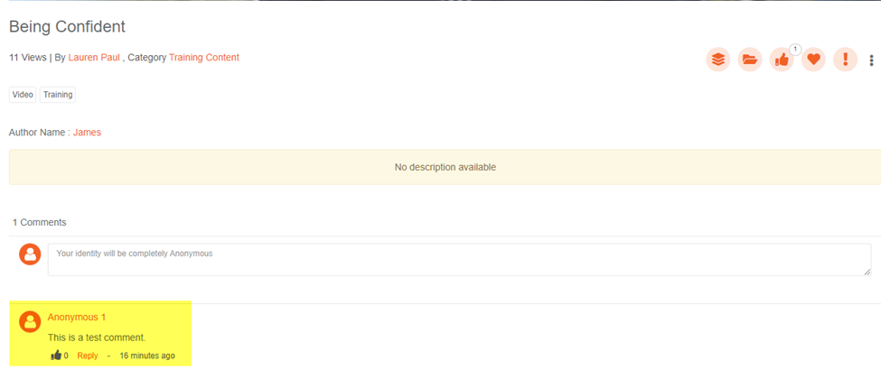Report content via the exclamation mark icon
This screenshot has width=881, height=379.
(x=845, y=60)
